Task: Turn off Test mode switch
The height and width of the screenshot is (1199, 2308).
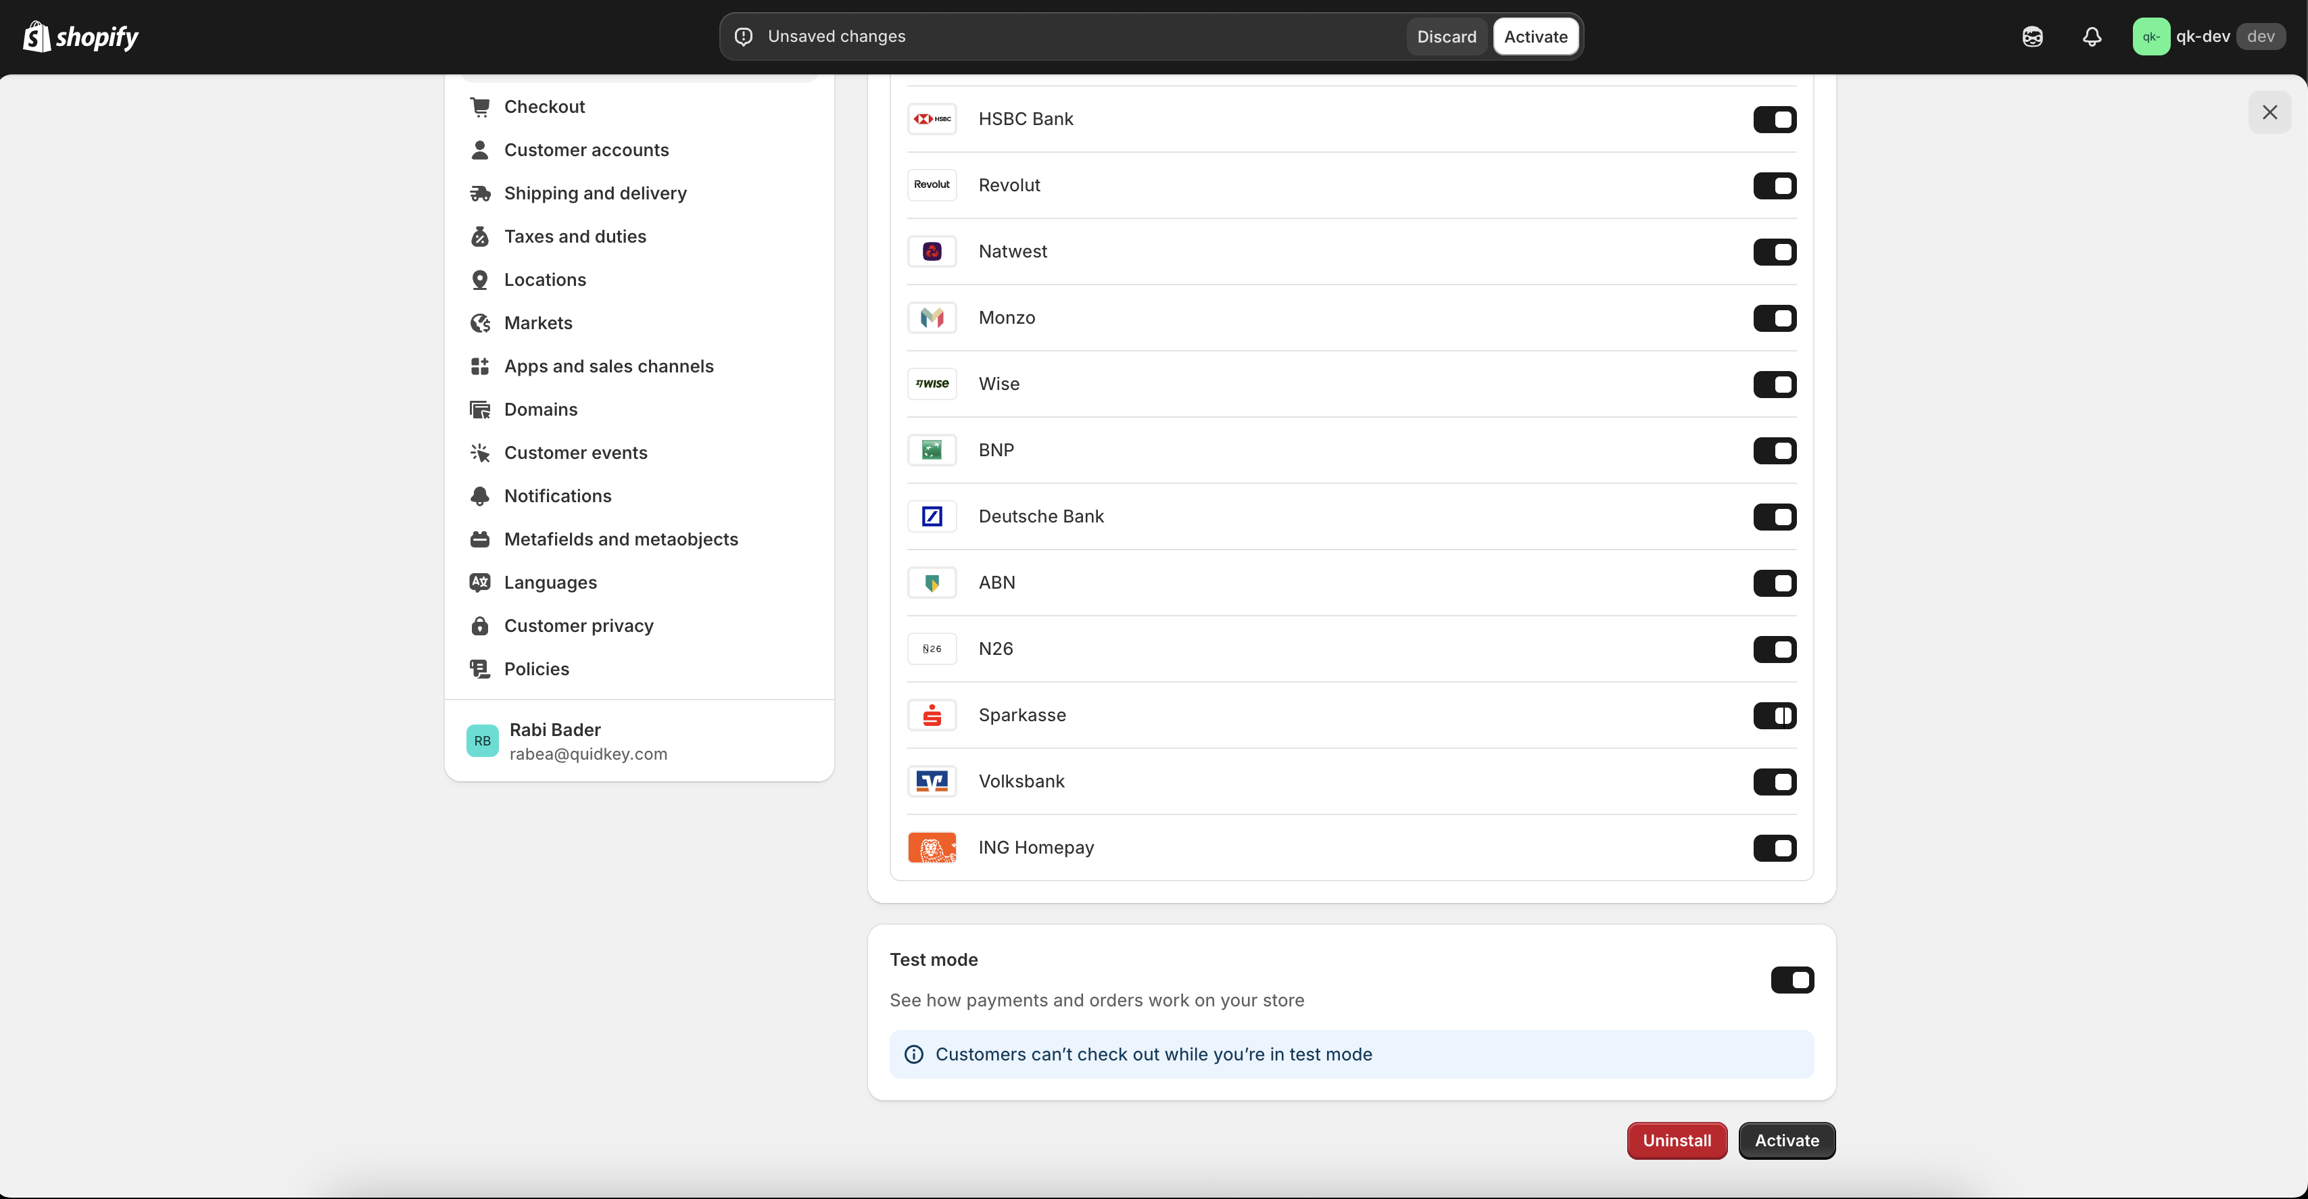Action: (1792, 979)
